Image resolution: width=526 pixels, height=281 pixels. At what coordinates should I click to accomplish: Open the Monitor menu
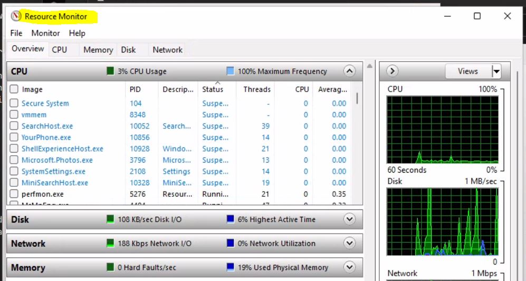click(45, 33)
